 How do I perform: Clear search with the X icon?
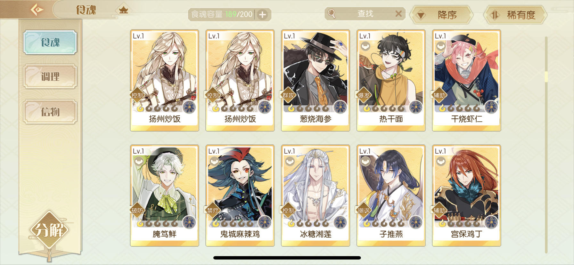pyautogui.click(x=398, y=14)
